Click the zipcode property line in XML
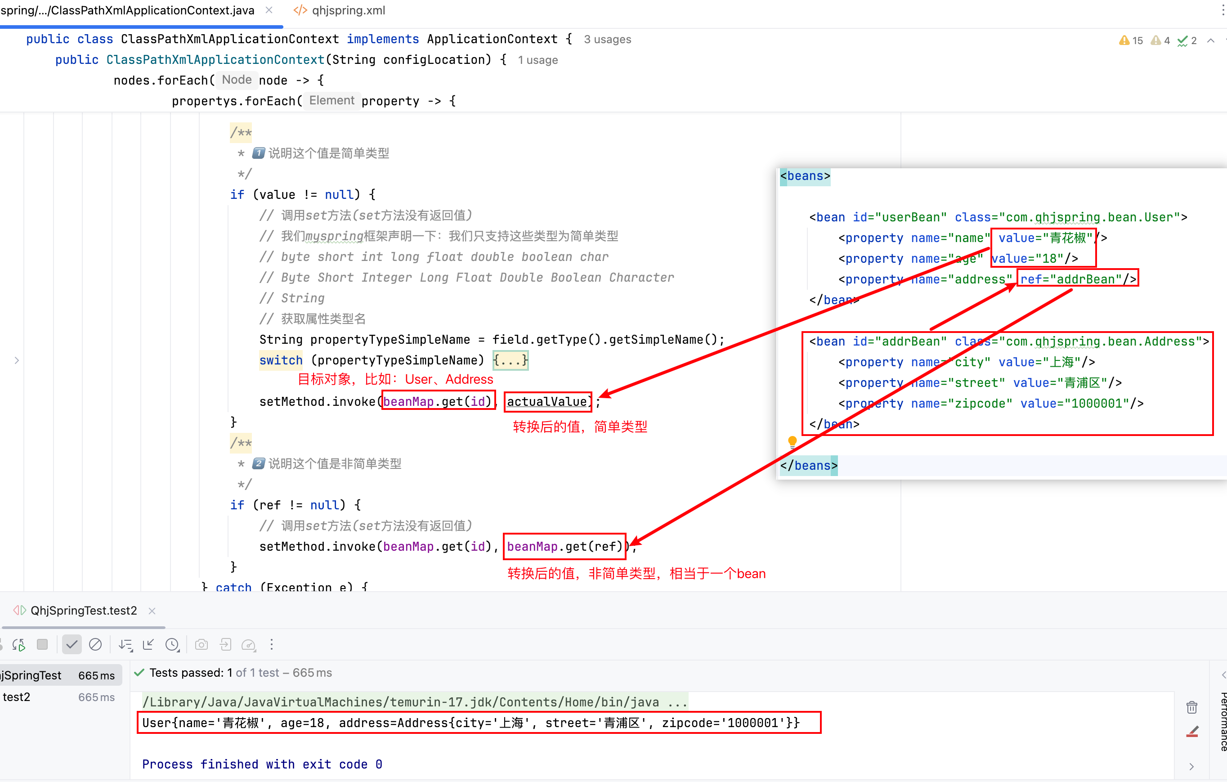Screen dimensions: 1227x782 click(x=990, y=404)
